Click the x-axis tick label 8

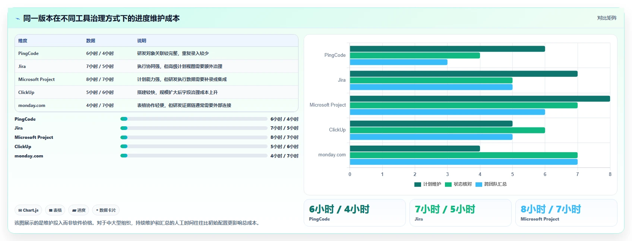(x=610, y=174)
